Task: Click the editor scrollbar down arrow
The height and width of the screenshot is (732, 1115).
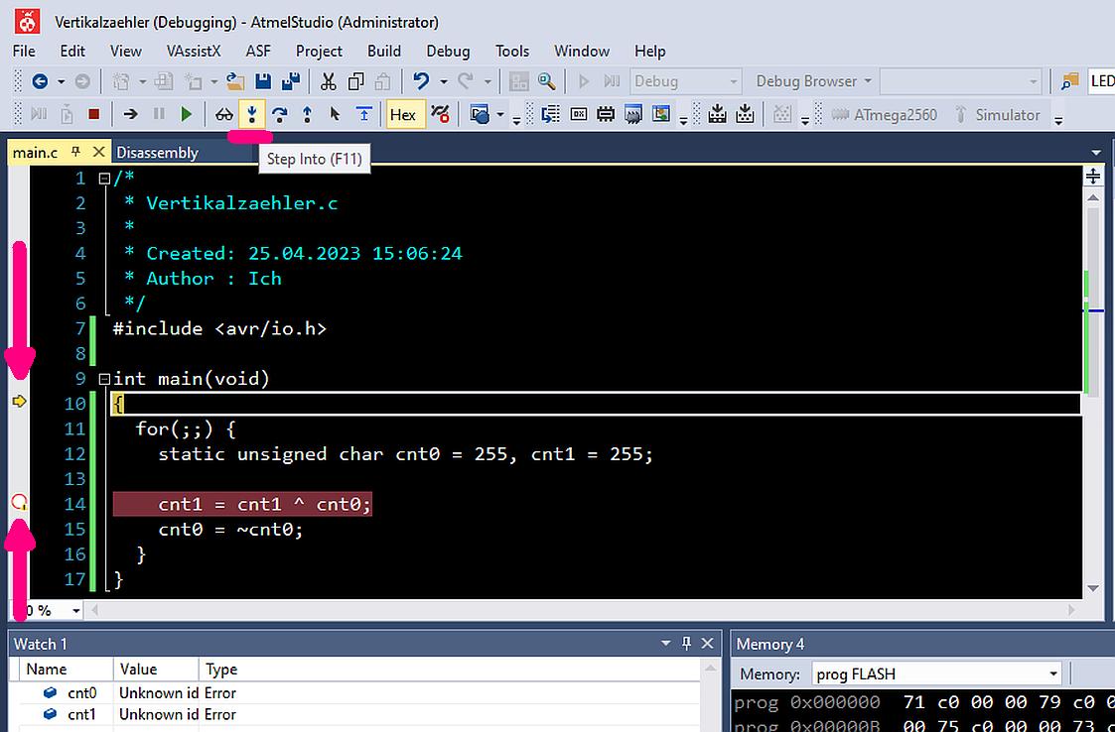Action: [x=1093, y=588]
